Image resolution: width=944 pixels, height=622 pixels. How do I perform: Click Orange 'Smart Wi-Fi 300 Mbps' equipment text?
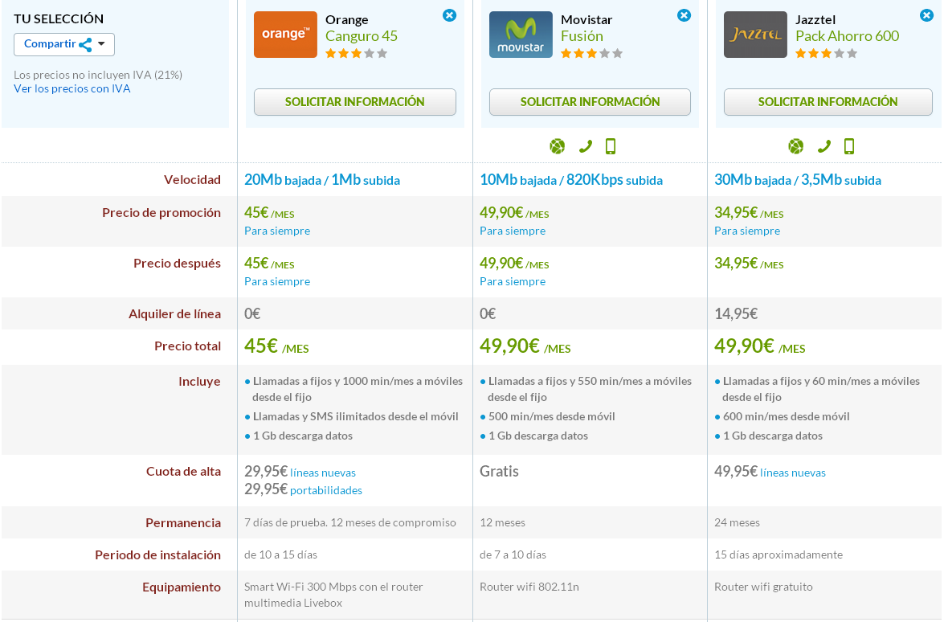(x=333, y=595)
